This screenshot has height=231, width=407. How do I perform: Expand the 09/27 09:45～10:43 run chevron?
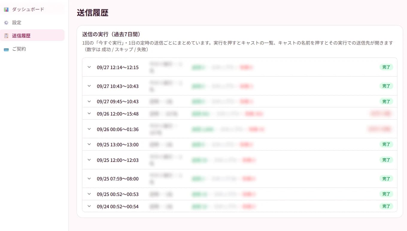[x=89, y=101]
